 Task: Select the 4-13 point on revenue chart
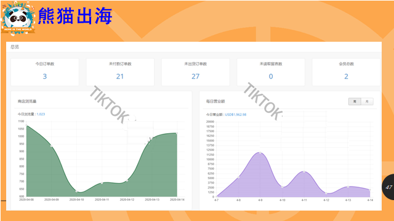(348, 187)
